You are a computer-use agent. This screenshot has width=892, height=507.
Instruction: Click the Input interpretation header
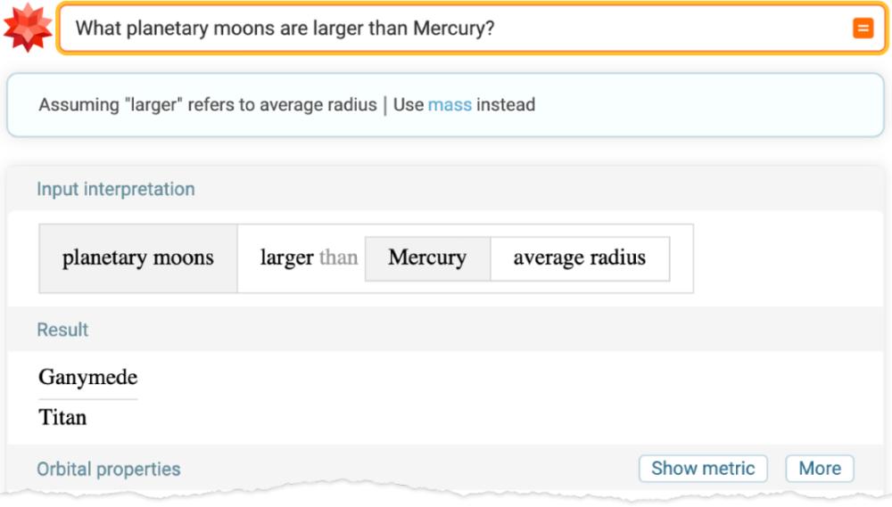[x=115, y=189]
